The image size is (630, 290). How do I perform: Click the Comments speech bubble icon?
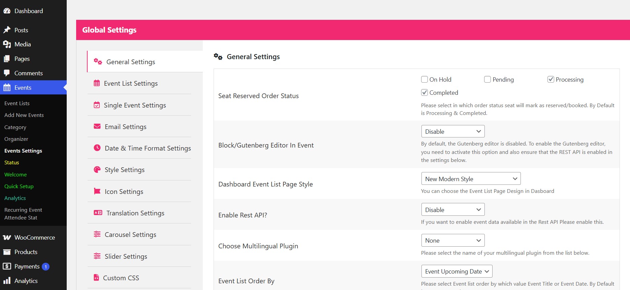7,73
